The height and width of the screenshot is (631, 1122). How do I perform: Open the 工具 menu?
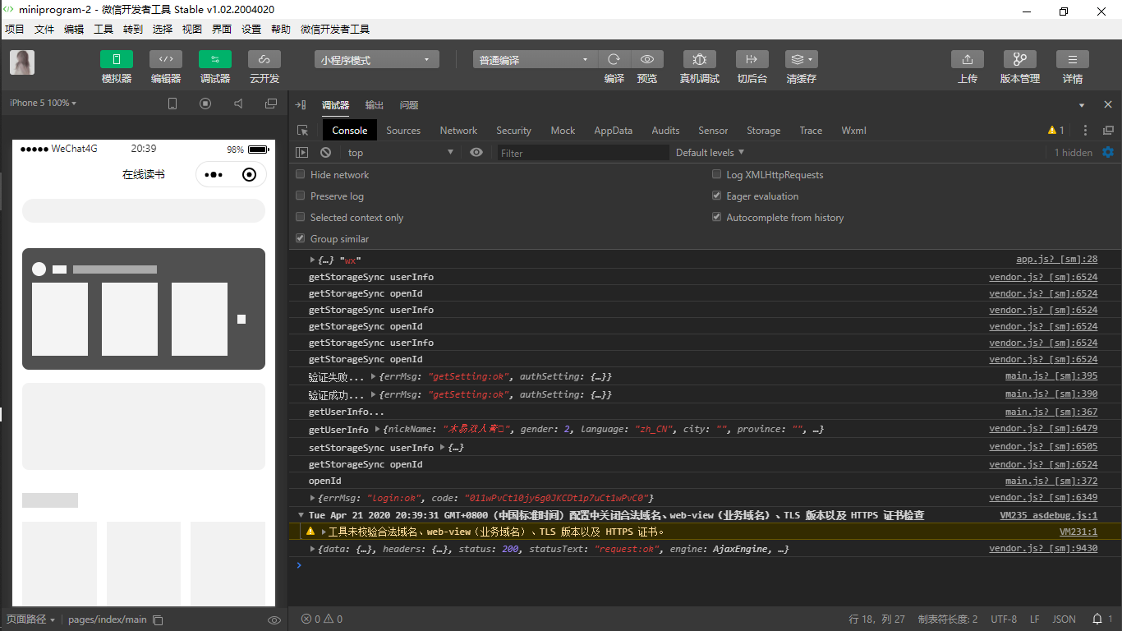point(103,30)
